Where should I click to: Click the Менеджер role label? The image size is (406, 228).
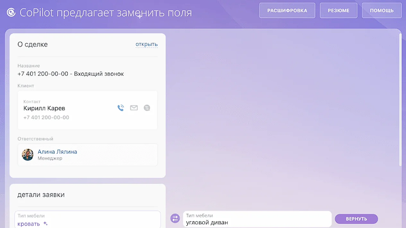(x=50, y=158)
